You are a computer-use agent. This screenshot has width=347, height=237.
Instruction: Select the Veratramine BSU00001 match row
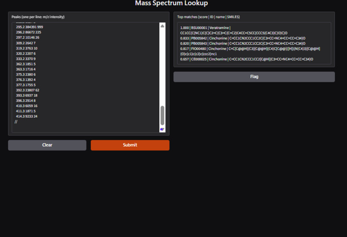234,30
